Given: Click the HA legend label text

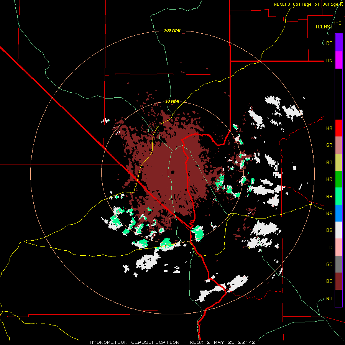Looking at the screenshot, I should (329, 128).
